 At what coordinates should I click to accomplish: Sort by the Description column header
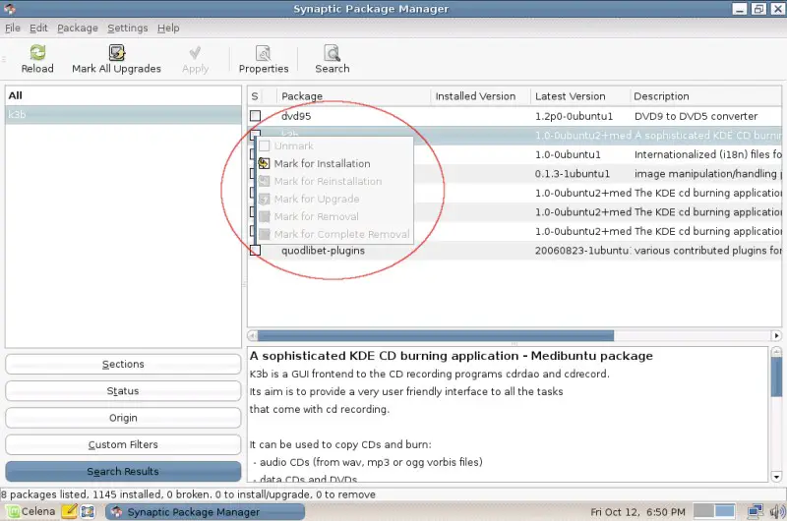pos(705,96)
